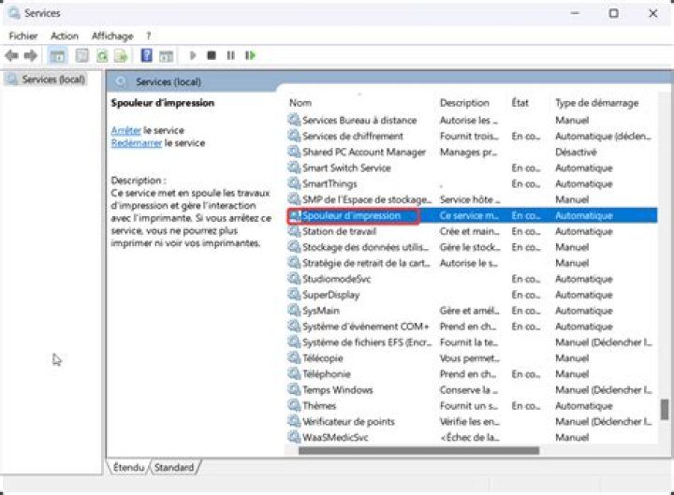Open the Properties toolbar icon
Image resolution: width=674 pixels, height=495 pixels.
(x=81, y=55)
